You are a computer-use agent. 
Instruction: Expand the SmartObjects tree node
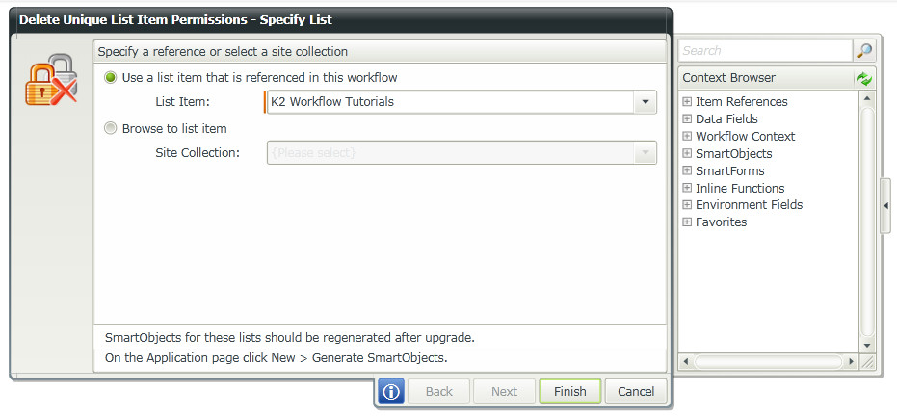(x=687, y=154)
